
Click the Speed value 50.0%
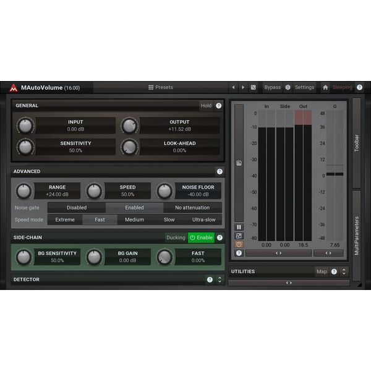coord(128,195)
